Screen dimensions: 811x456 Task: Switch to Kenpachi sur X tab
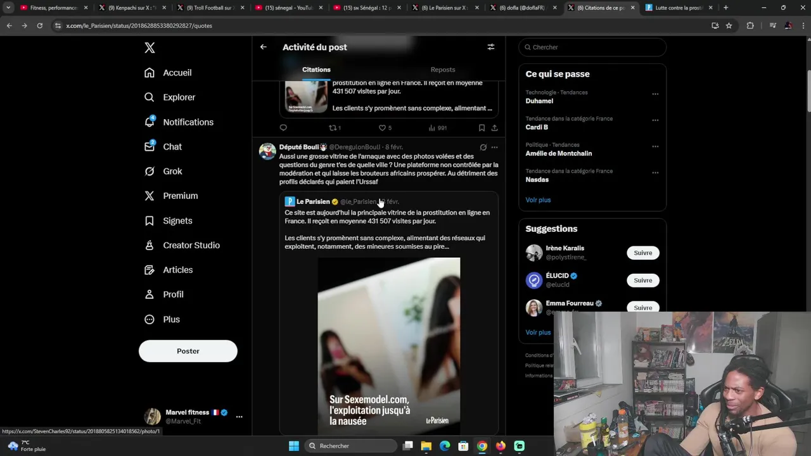point(131,8)
